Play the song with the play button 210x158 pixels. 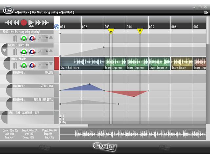[x=31, y=22]
